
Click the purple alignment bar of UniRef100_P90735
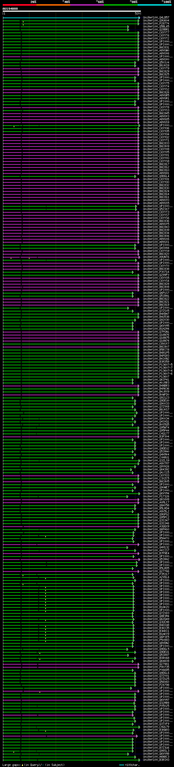(71, 667)
